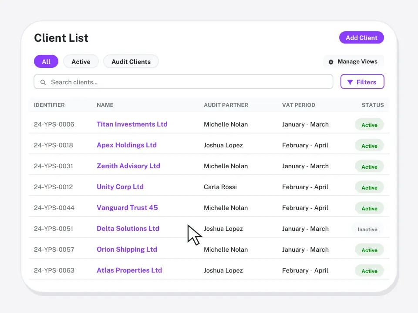Open Atlas Properties Ltd client
Viewport: 418px width, 313px height.
coord(129,270)
